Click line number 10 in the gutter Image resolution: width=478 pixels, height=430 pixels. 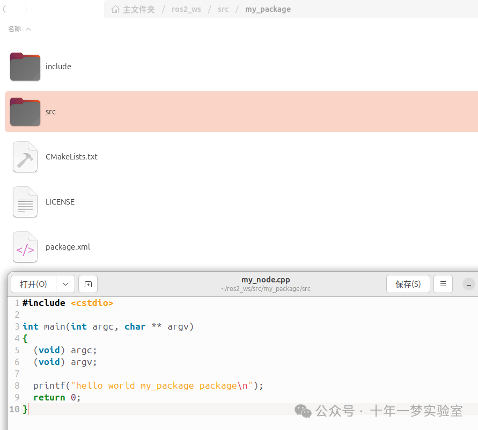click(x=14, y=409)
